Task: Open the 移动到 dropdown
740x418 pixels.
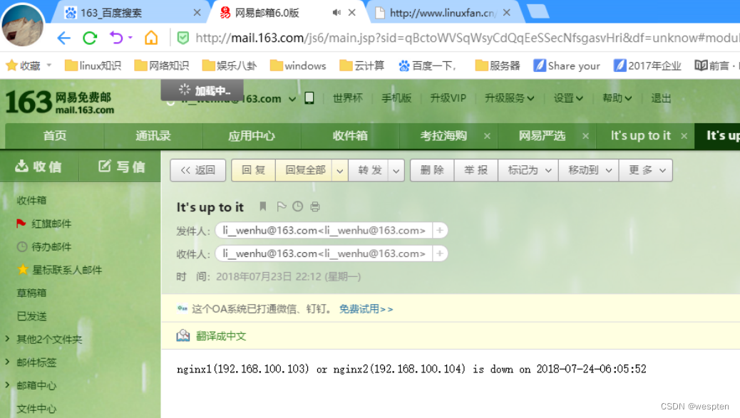Action: pos(589,170)
